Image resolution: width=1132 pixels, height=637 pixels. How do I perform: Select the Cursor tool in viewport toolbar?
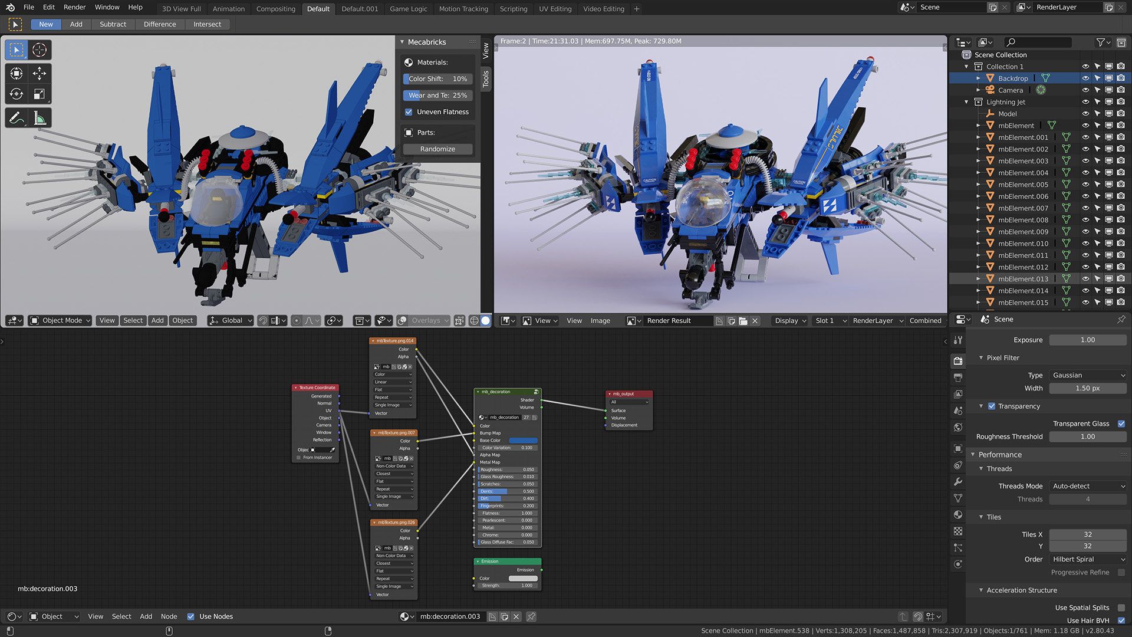coord(40,50)
